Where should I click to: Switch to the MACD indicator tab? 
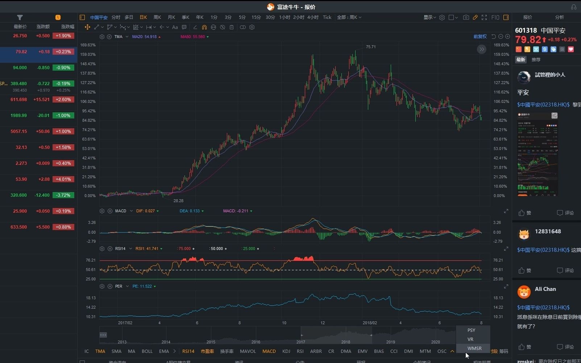pyautogui.click(x=269, y=351)
